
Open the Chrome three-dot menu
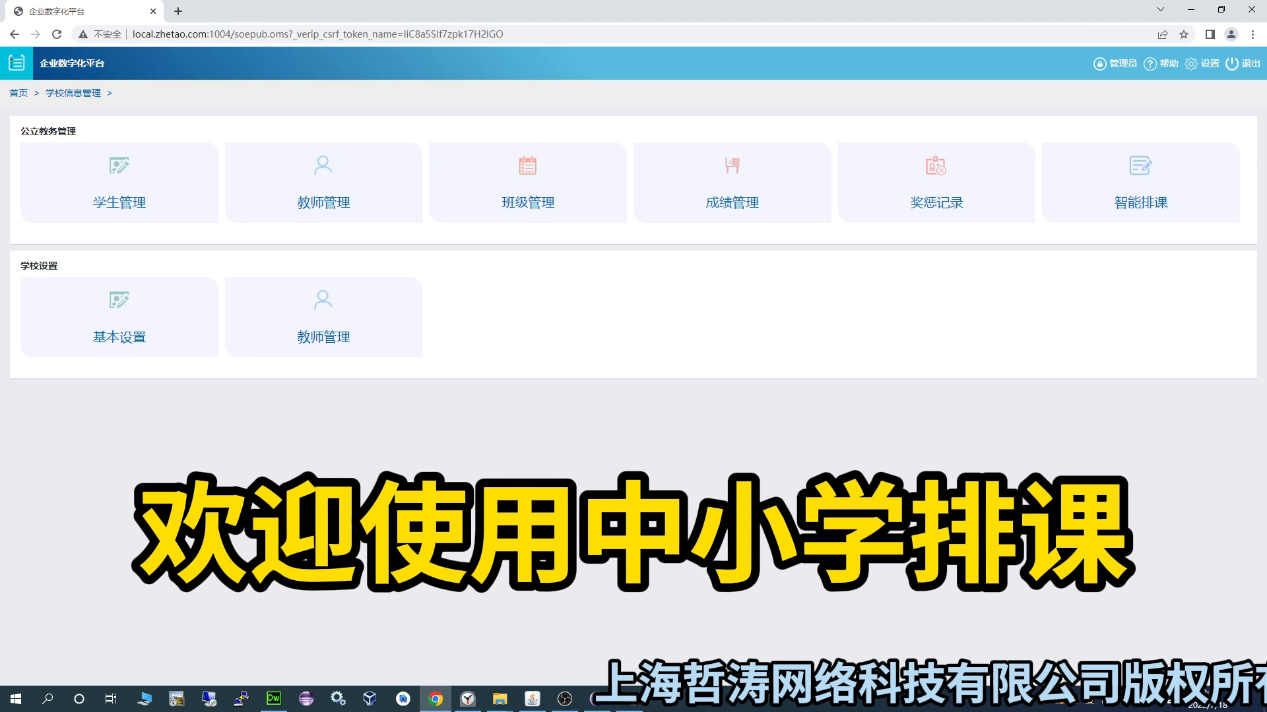(1252, 34)
